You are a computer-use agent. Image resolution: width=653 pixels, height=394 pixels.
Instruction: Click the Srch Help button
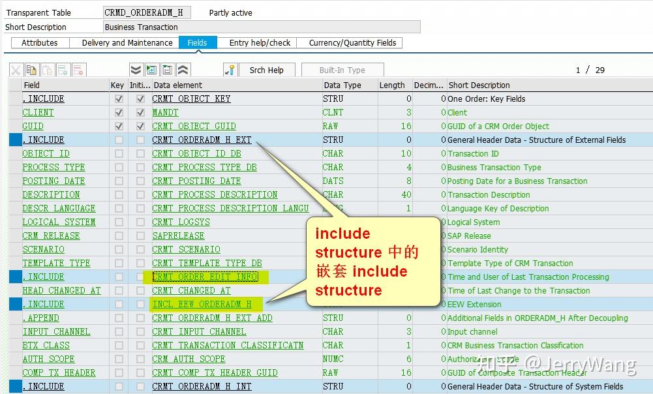pos(267,70)
